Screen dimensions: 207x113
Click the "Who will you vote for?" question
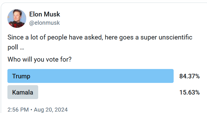click(39, 59)
